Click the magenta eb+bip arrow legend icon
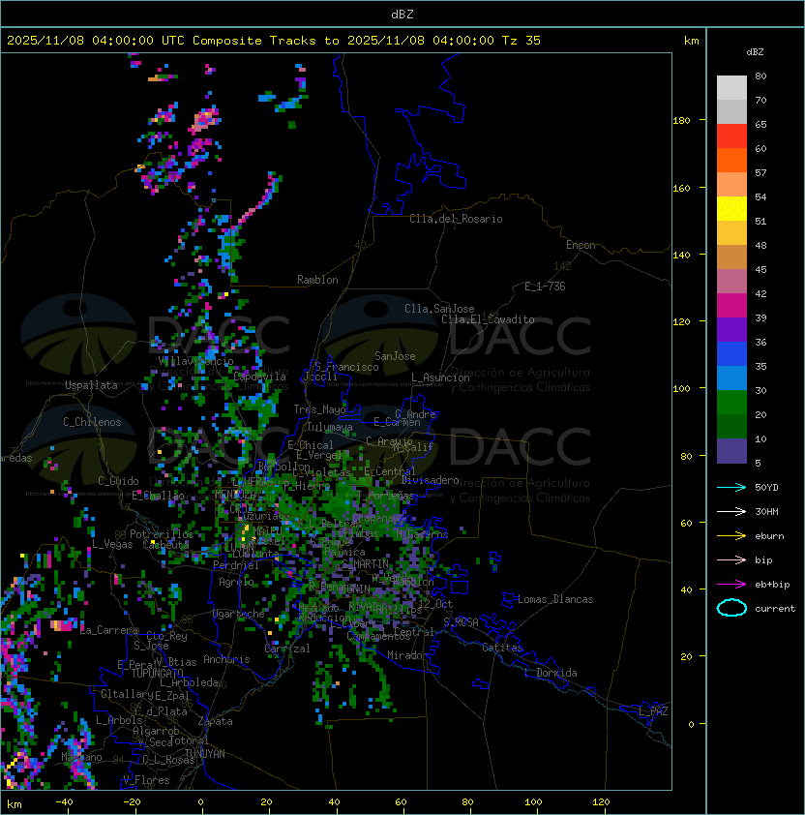This screenshot has width=805, height=815. (x=731, y=585)
